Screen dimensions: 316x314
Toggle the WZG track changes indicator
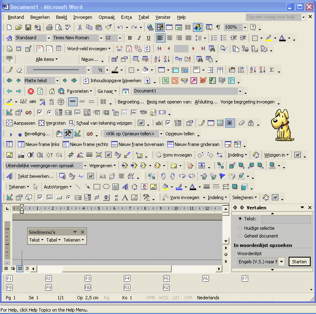coord(164,298)
